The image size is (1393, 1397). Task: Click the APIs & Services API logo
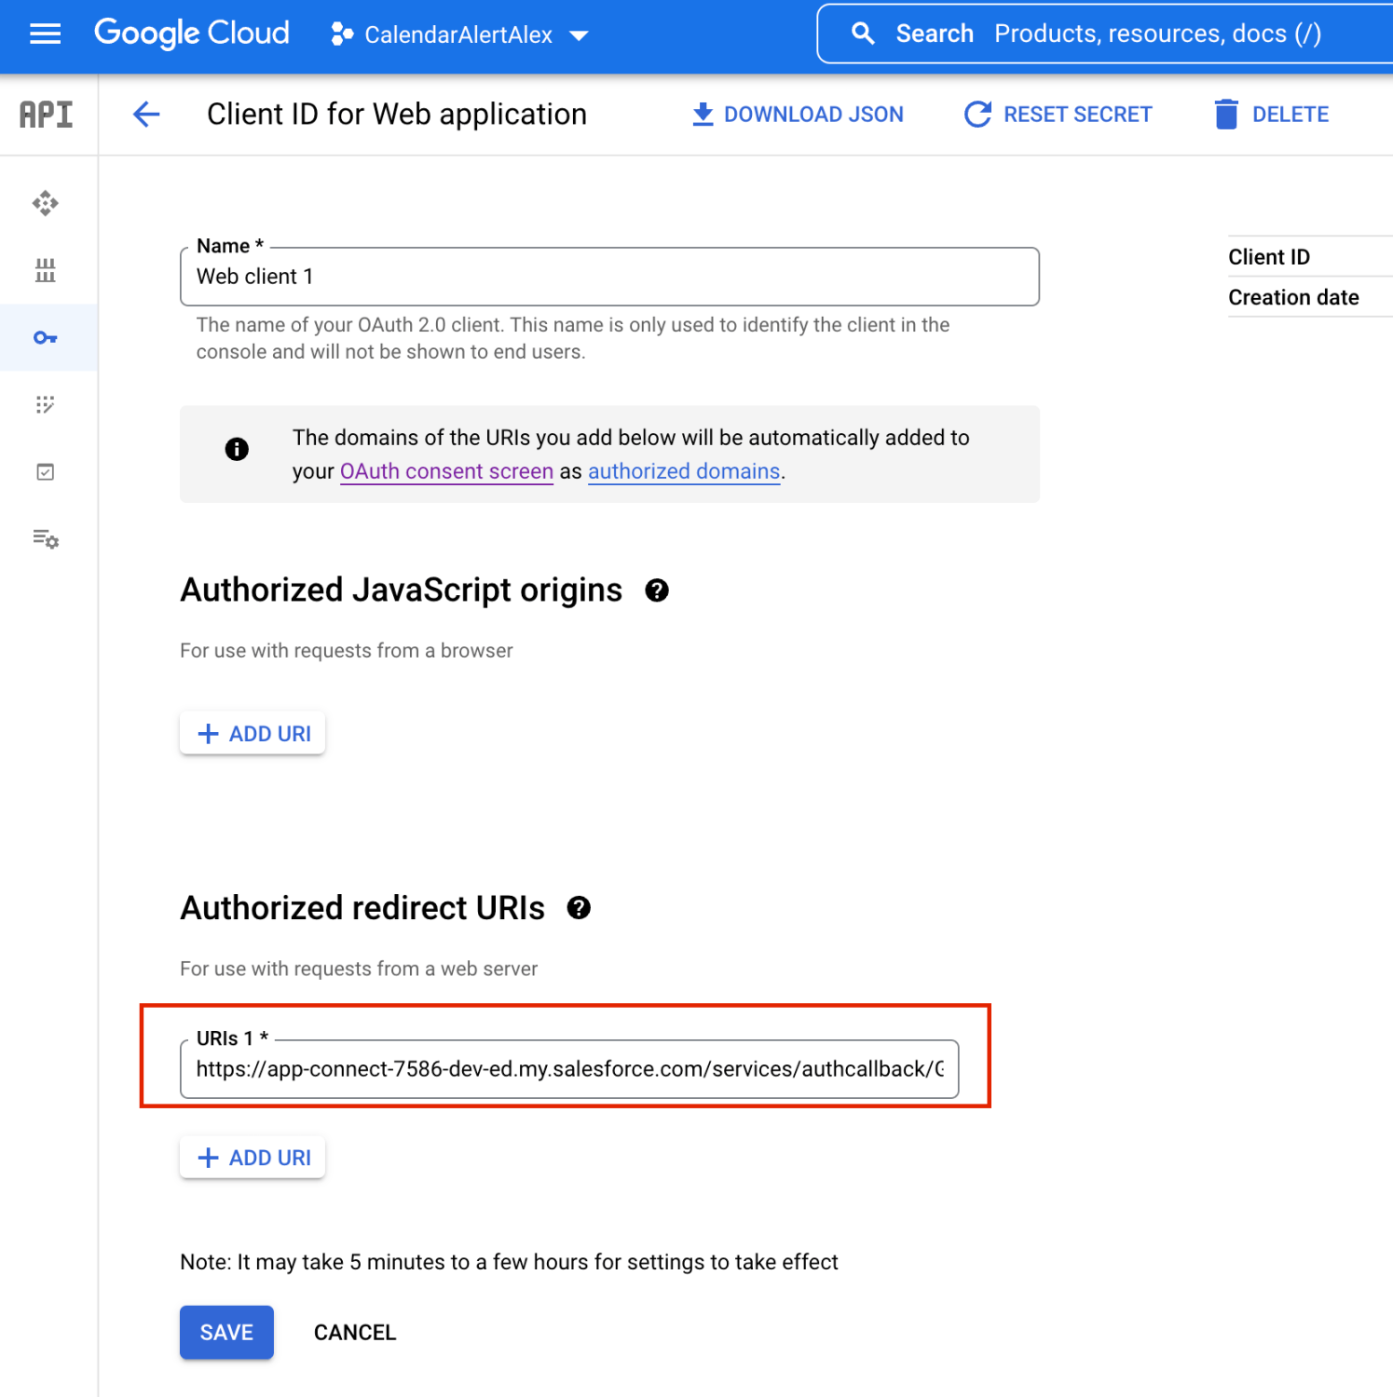click(x=44, y=114)
